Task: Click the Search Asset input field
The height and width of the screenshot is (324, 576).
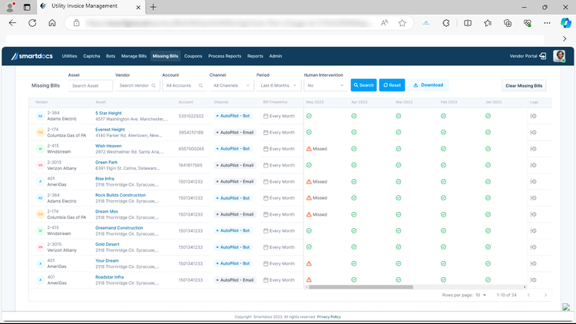Action: click(x=91, y=85)
